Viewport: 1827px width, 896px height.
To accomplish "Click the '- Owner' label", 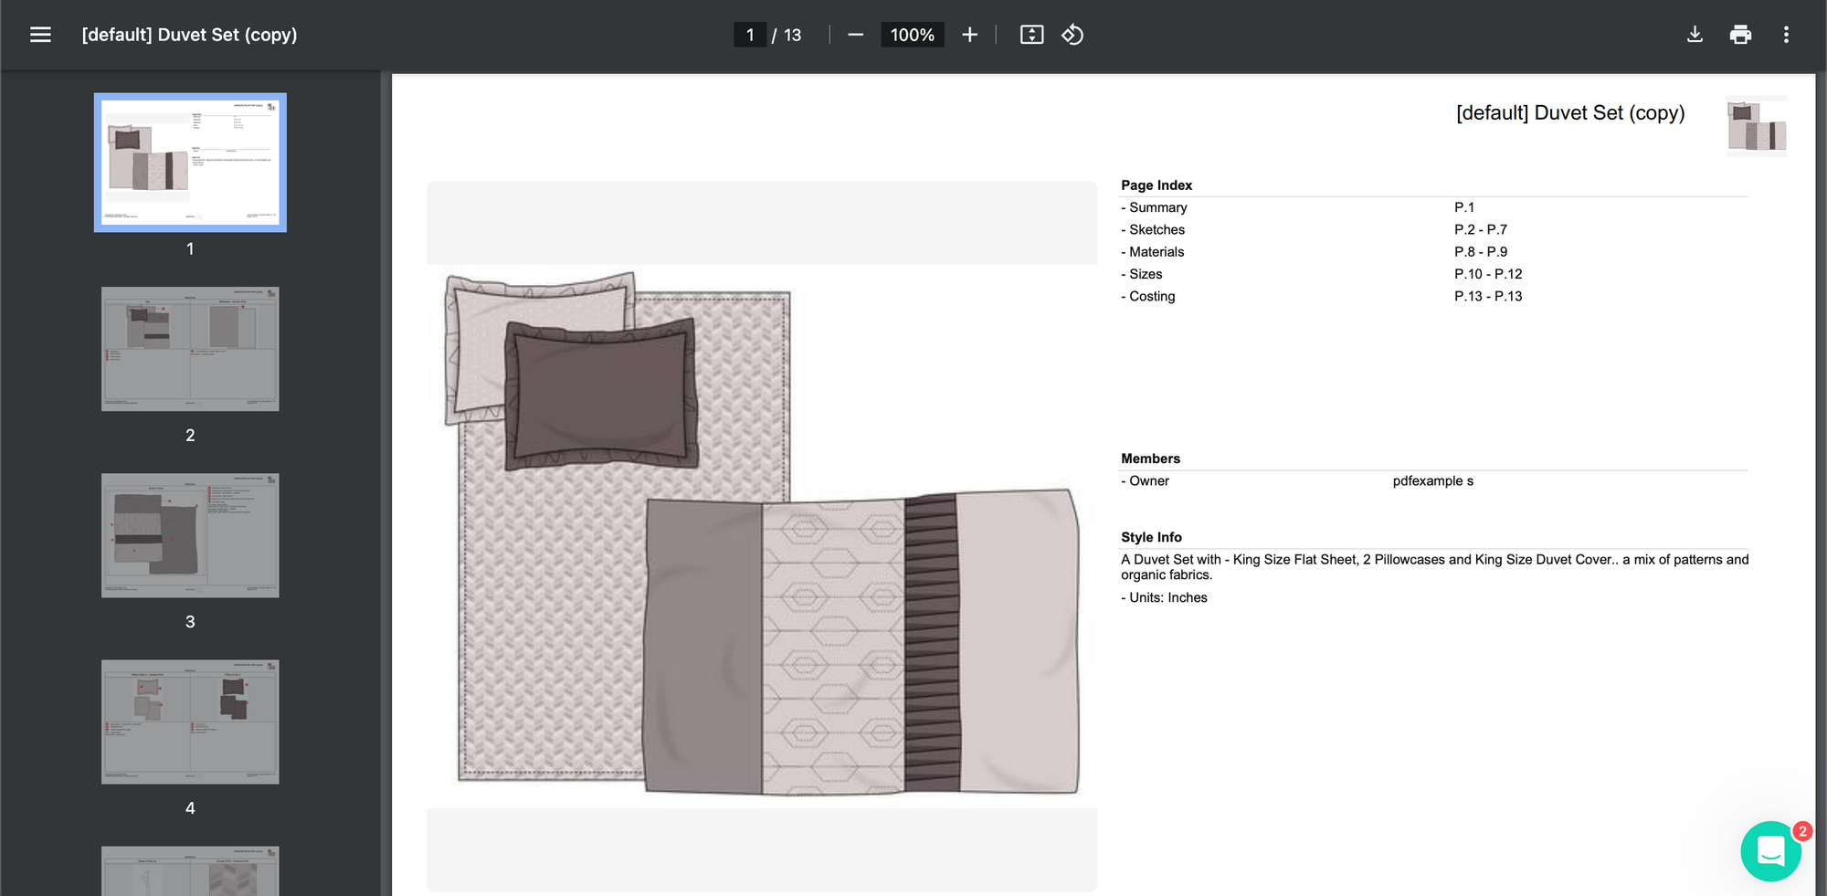I will tap(1145, 480).
